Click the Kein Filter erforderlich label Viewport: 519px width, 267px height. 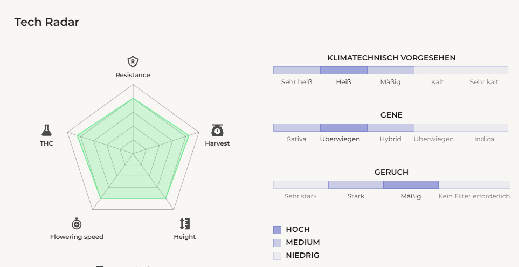[474, 196]
